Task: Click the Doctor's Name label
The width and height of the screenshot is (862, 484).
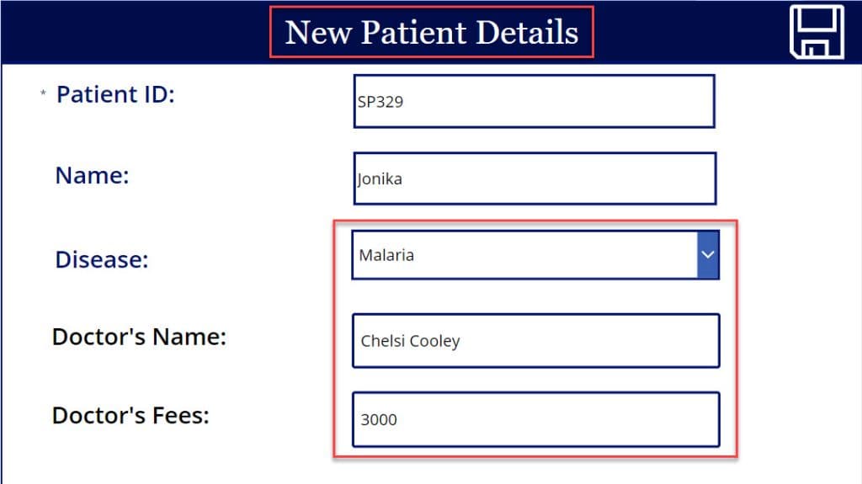Action: click(139, 337)
